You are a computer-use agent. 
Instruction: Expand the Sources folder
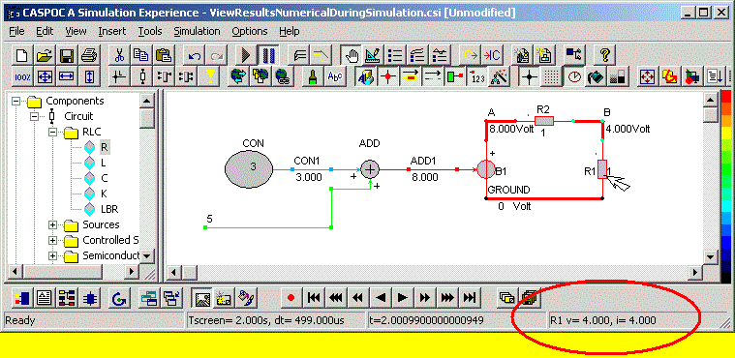click(52, 224)
